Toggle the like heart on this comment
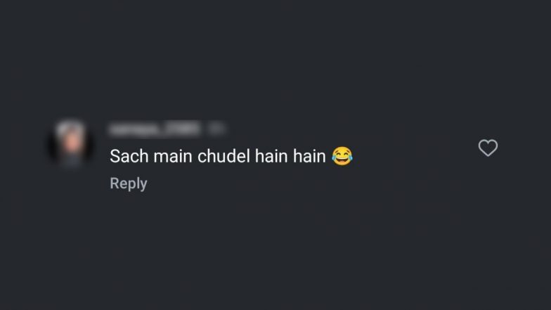551x310 pixels. click(x=488, y=148)
